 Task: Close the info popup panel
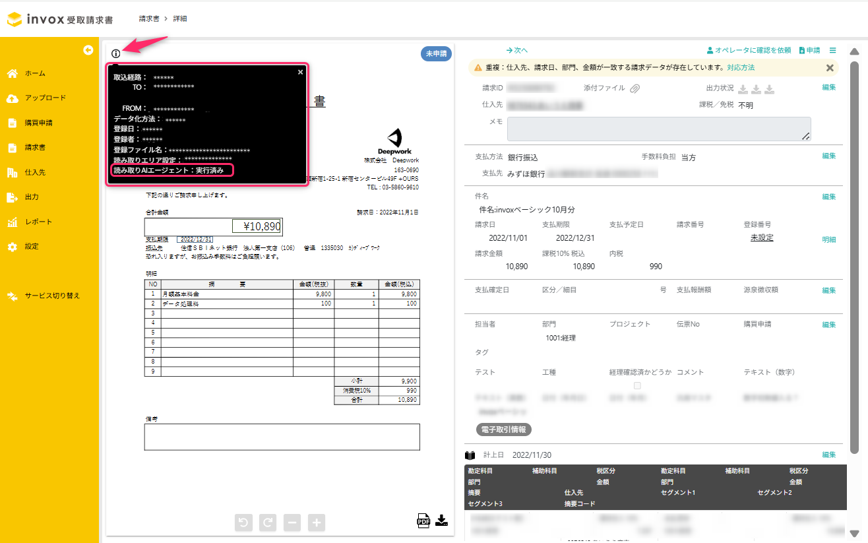coord(301,72)
